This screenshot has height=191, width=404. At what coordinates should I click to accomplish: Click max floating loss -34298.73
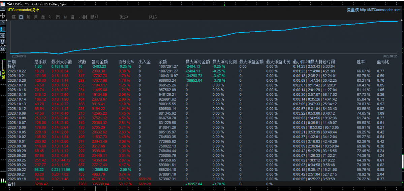tap(194, 76)
